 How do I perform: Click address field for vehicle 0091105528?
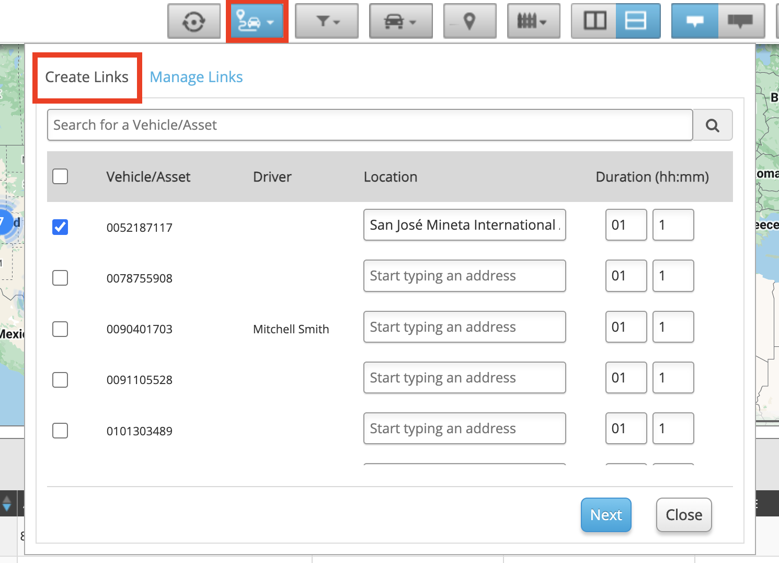coord(465,378)
